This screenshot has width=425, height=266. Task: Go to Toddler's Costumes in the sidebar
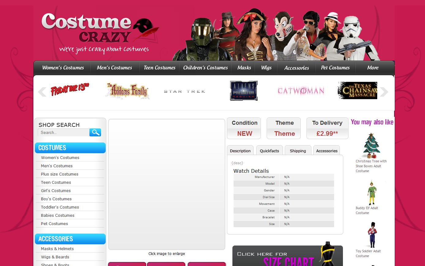coord(60,207)
